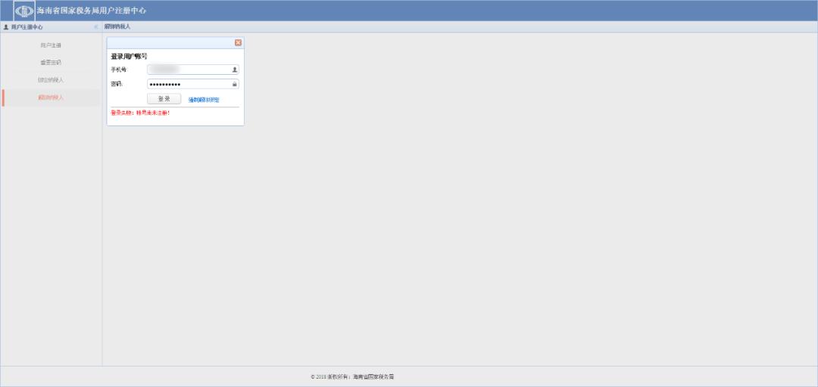Screen dimensions: 818x387
Task: Click the 密码 field label
Action: tap(116, 84)
